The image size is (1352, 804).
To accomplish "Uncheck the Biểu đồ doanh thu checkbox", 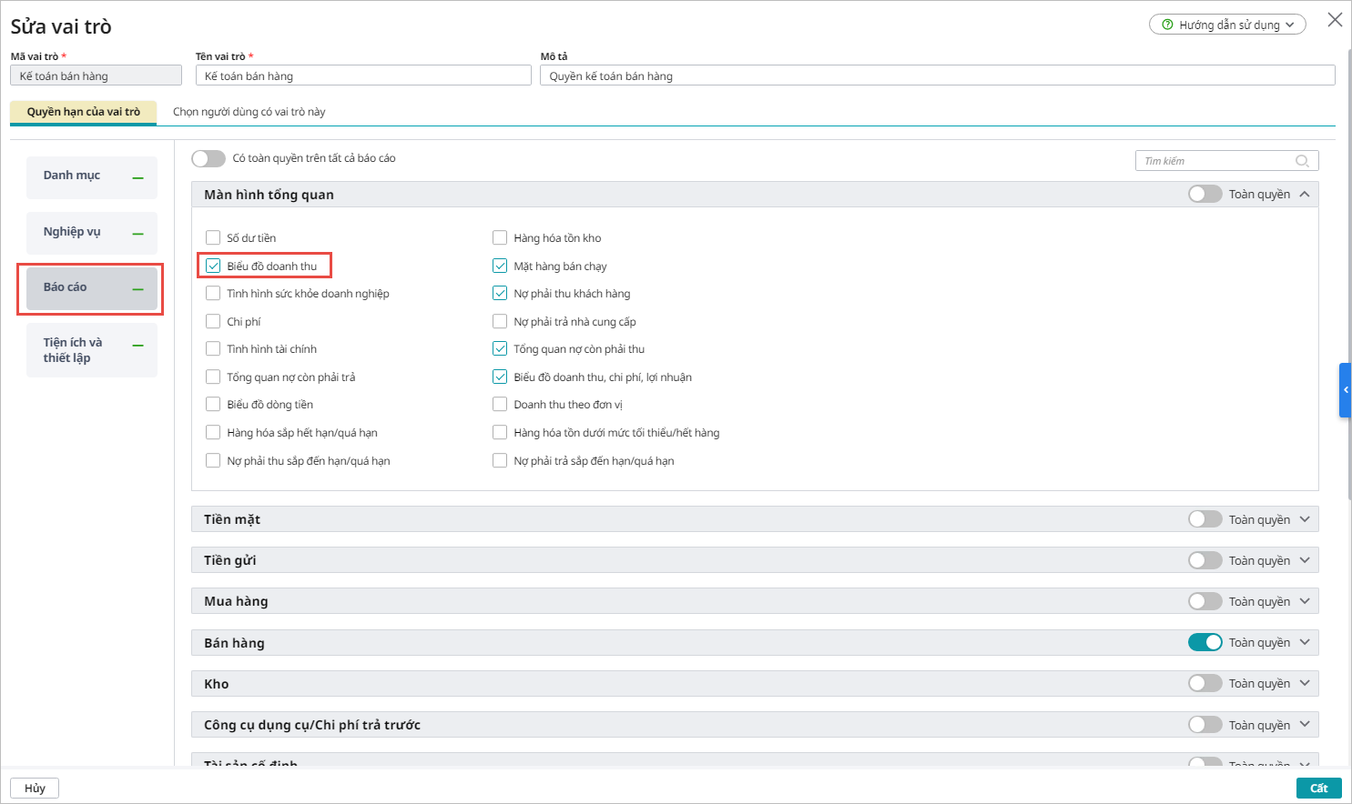I will coord(213,266).
